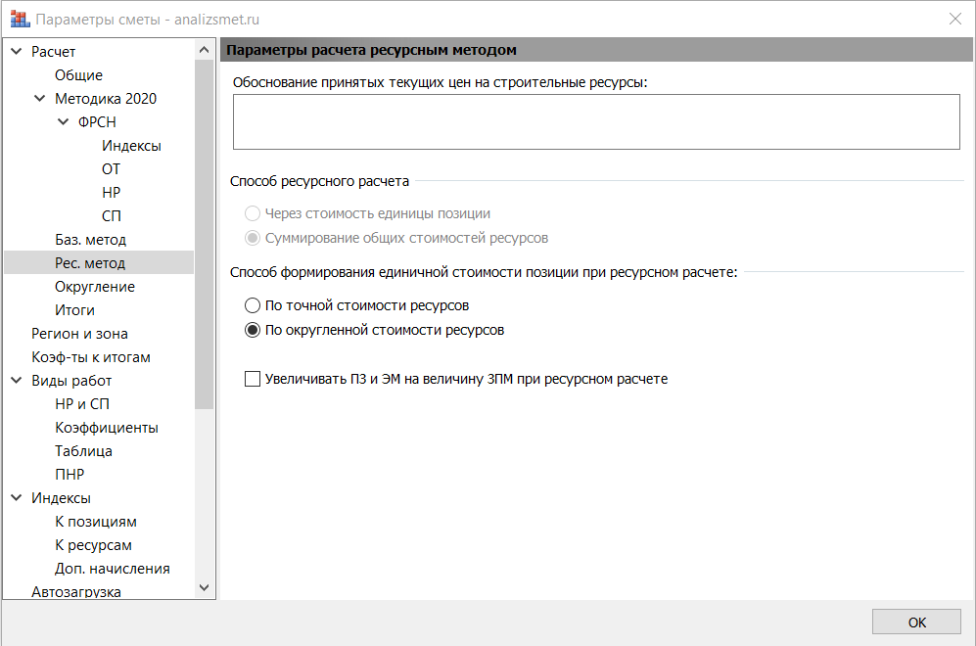Enable Увеличивать ПЗ и ЭМ checkbox
976x646 pixels.
pyautogui.click(x=253, y=379)
